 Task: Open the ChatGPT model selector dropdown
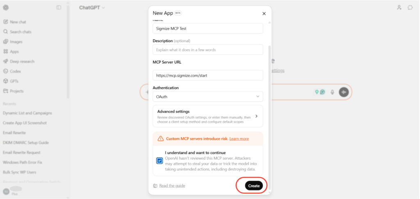[x=92, y=8]
